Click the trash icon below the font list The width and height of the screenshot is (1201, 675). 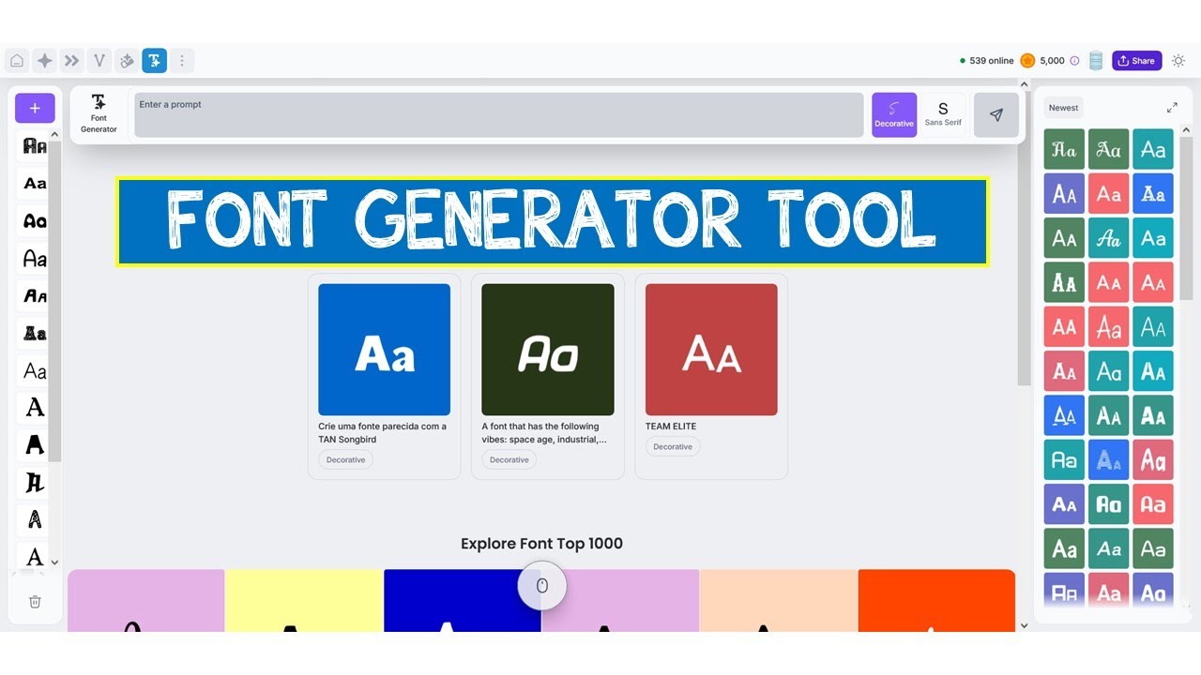(35, 602)
